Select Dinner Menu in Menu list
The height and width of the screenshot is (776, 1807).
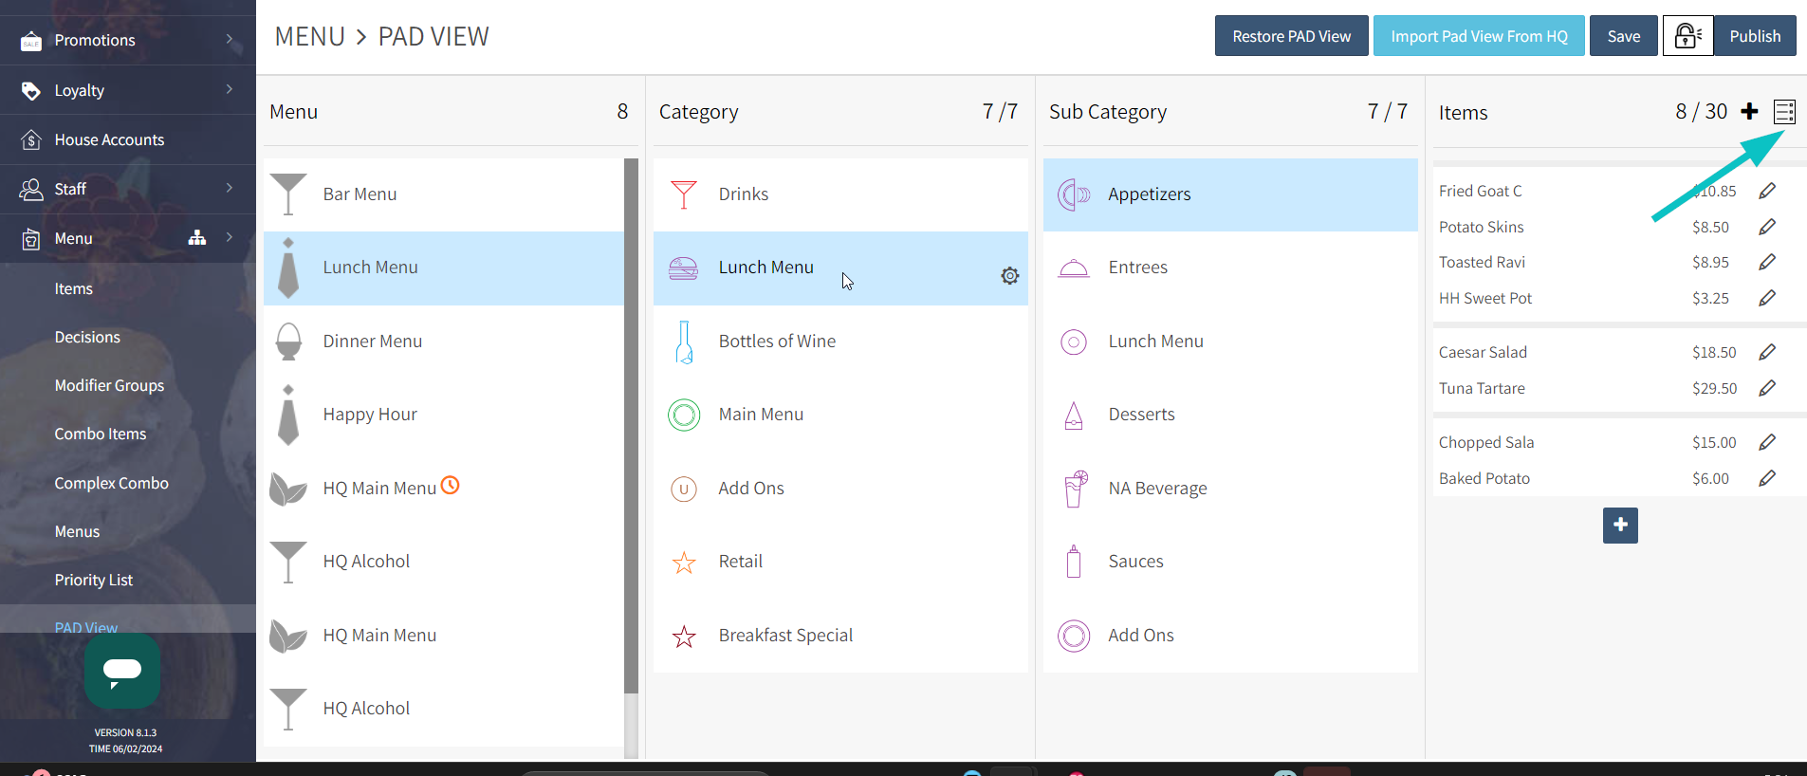pyautogui.click(x=372, y=342)
